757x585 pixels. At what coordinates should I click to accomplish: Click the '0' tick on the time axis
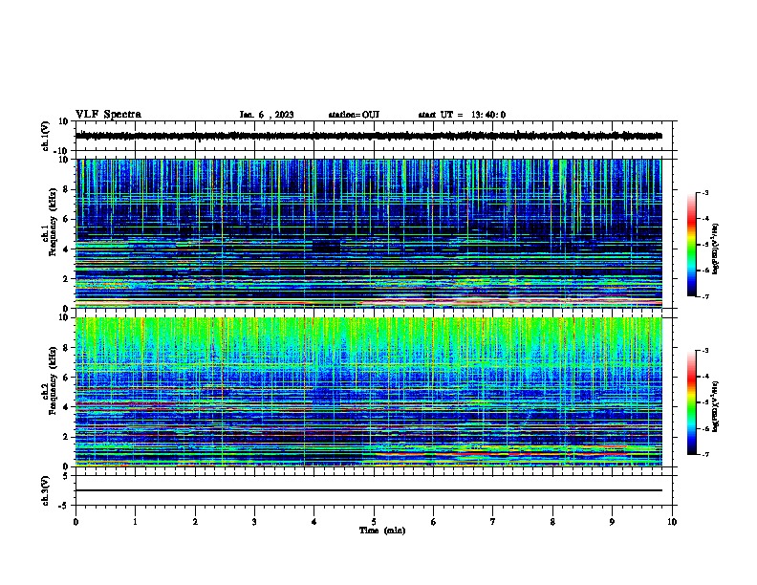pos(76,522)
